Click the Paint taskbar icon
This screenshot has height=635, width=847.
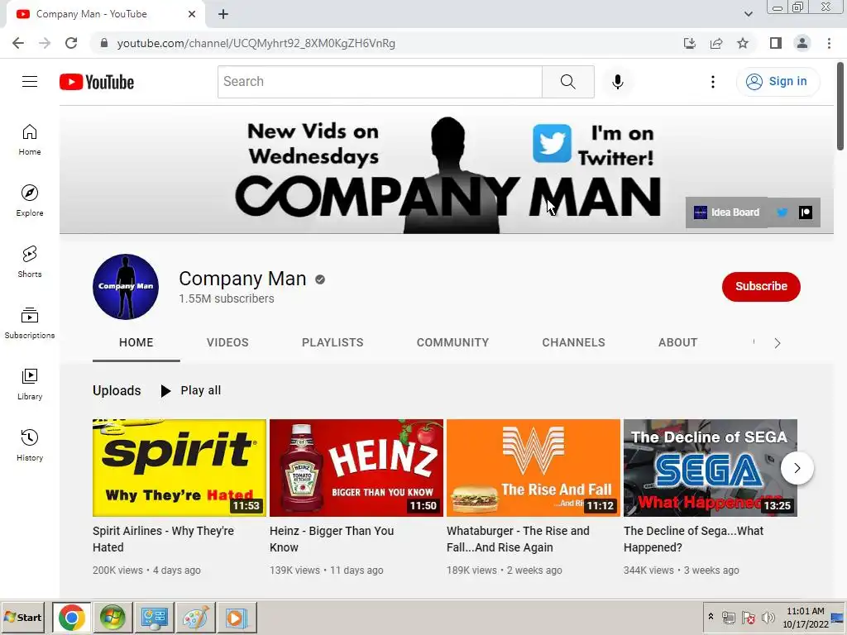[195, 617]
